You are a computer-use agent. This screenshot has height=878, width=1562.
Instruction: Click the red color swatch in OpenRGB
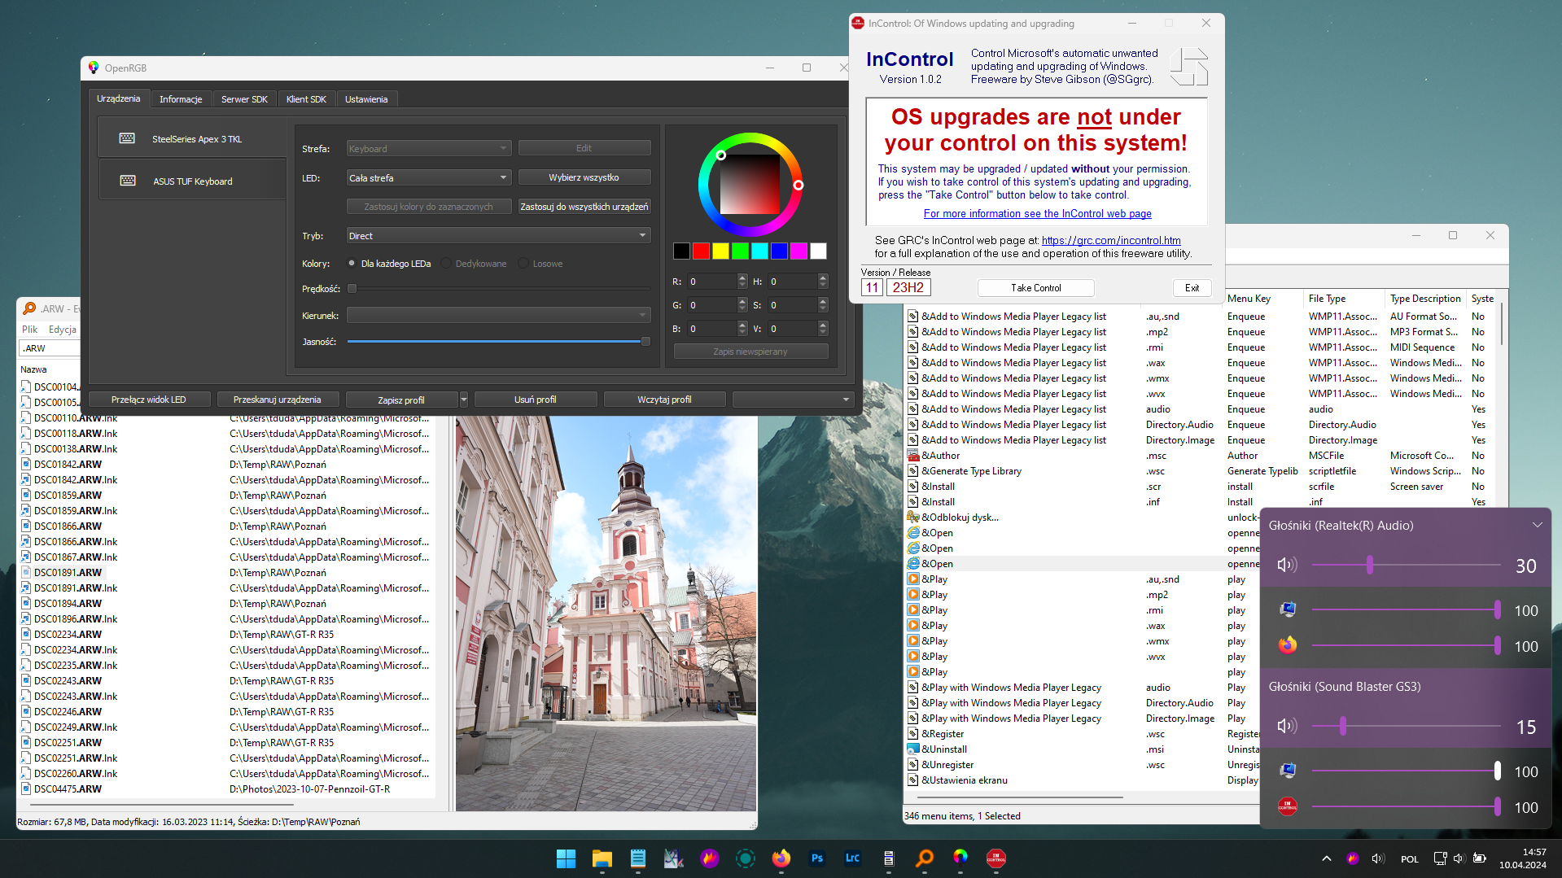701,251
